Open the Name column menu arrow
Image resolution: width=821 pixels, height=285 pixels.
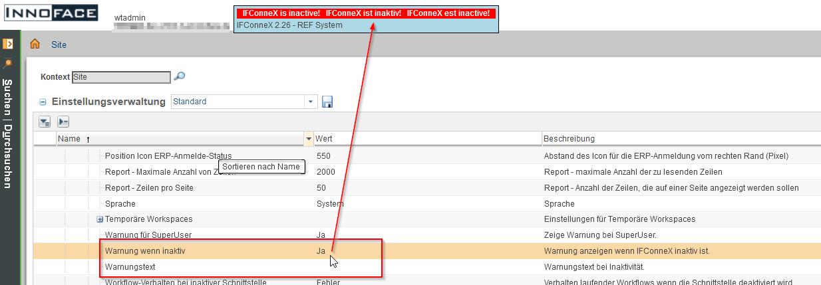[x=308, y=139]
